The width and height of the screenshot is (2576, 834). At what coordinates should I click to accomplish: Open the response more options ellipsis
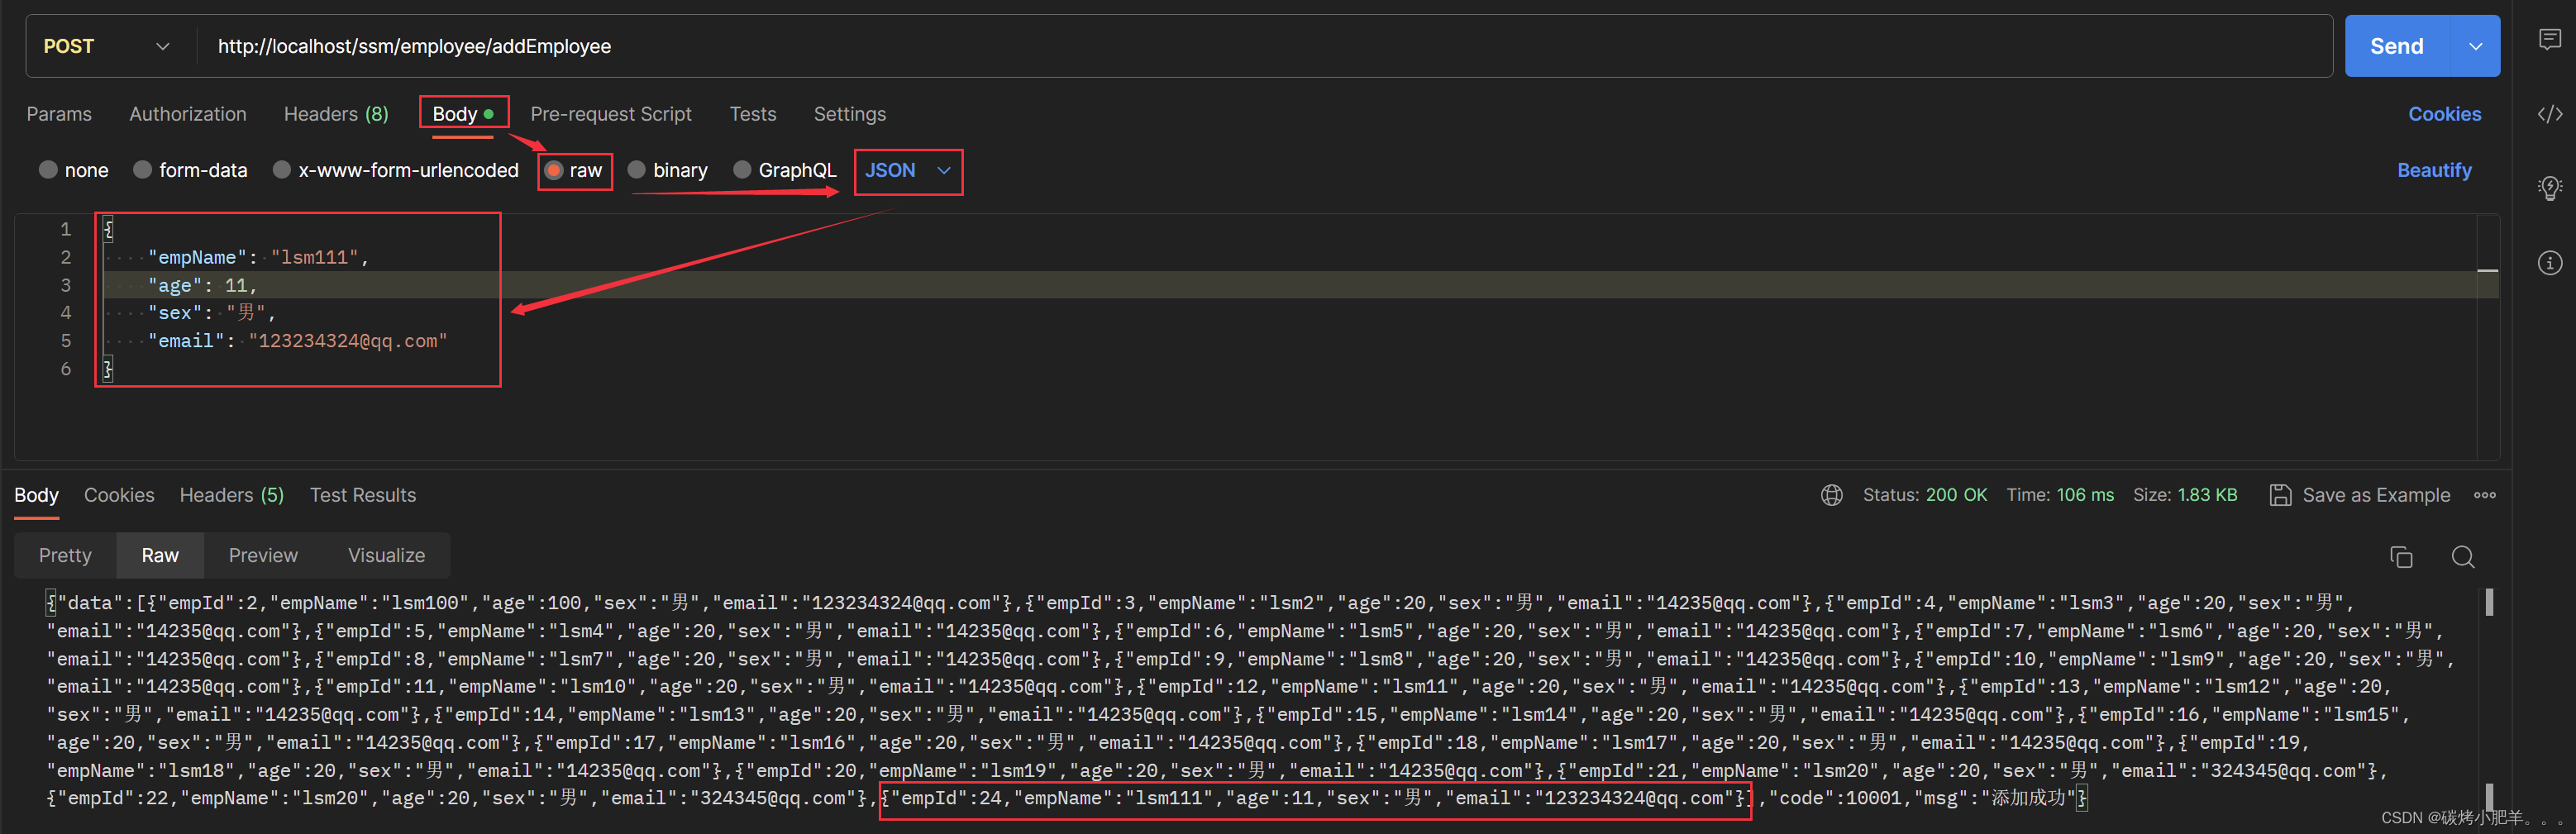[2484, 495]
